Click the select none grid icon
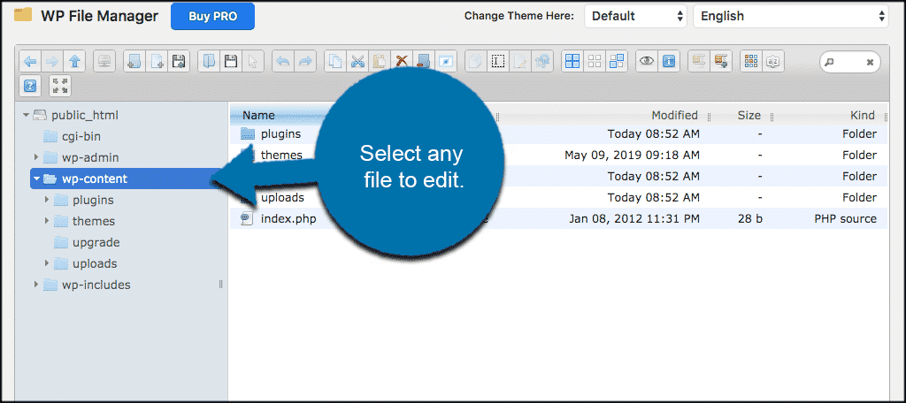This screenshot has width=906, height=403. [x=595, y=61]
